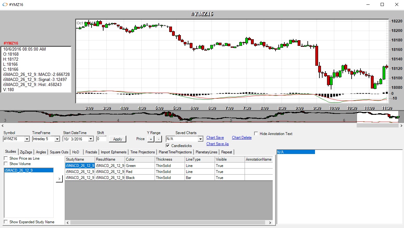Click the app icon in the title bar
The height and width of the screenshot is (228, 404).
(x=5, y=4)
